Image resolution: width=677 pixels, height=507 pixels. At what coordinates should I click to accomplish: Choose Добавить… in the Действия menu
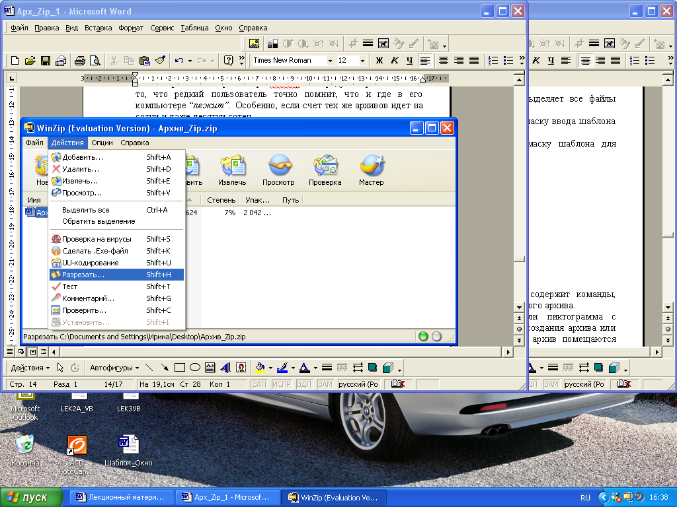(116, 157)
